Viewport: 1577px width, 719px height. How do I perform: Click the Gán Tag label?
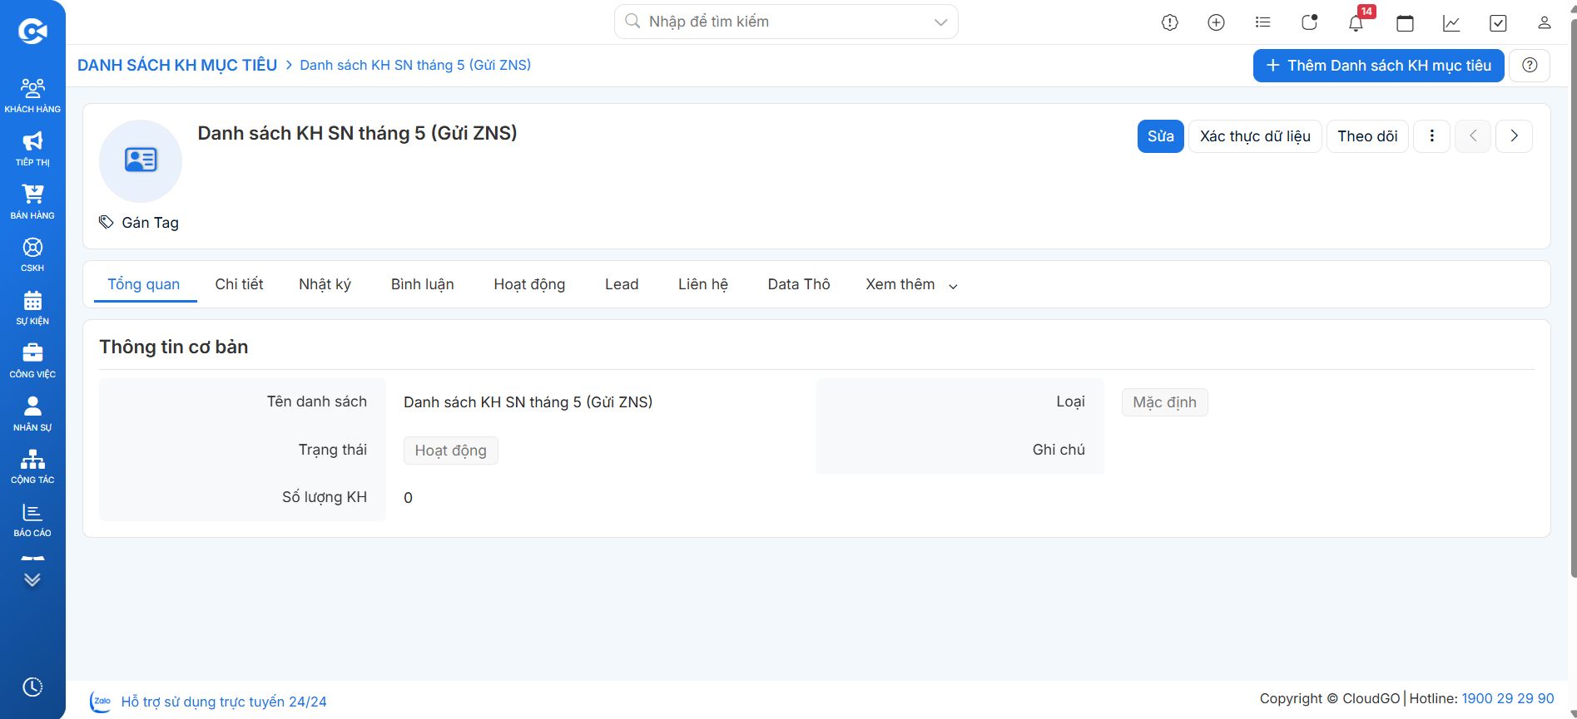tap(150, 223)
